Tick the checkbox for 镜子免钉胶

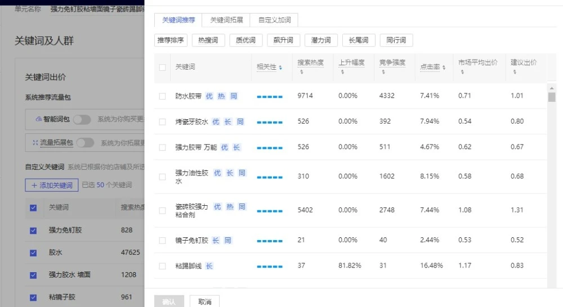pyautogui.click(x=162, y=240)
